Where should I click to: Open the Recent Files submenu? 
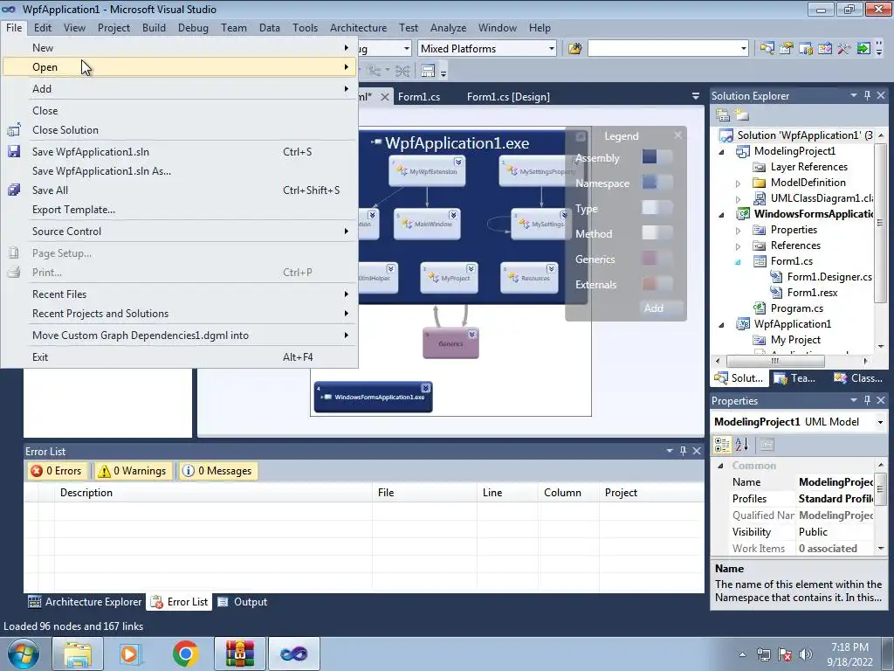click(x=180, y=294)
